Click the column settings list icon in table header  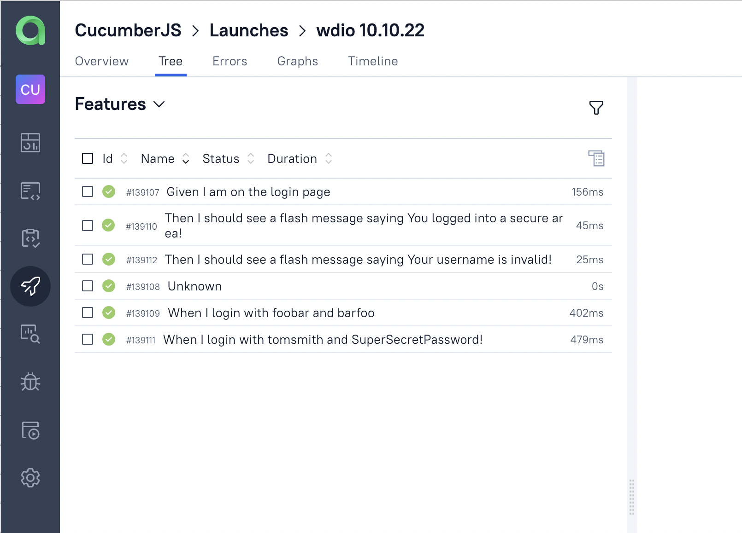(x=597, y=158)
